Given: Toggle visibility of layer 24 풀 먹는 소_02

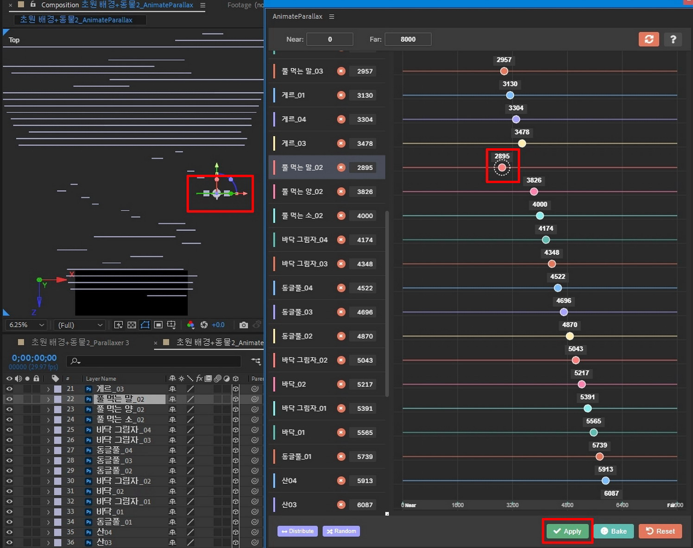Looking at the screenshot, I should pos(9,420).
